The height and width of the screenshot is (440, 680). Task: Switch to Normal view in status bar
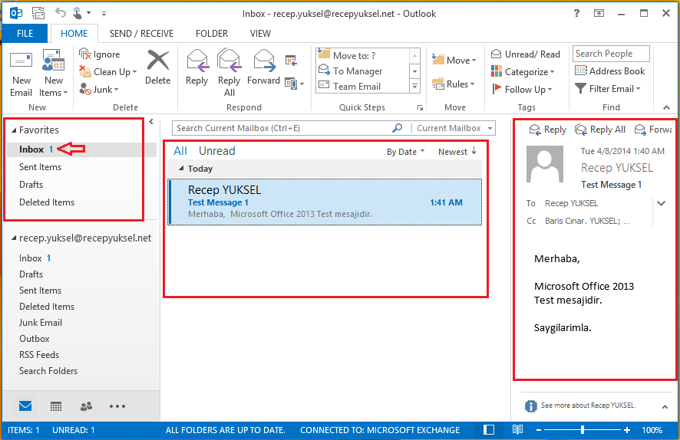click(x=489, y=429)
